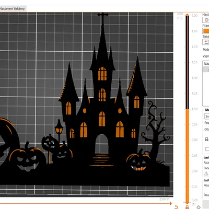The image size is (209, 209).
Task: Click the Náz column header in object list
Action: (x=206, y=64)
